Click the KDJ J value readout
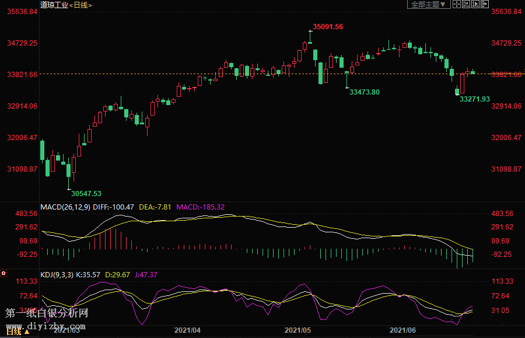Screen dimensions: 525x338 tap(145, 274)
